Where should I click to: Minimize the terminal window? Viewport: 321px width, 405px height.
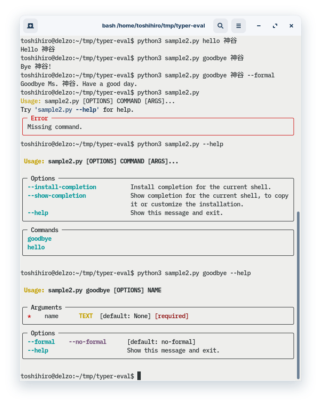(259, 26)
